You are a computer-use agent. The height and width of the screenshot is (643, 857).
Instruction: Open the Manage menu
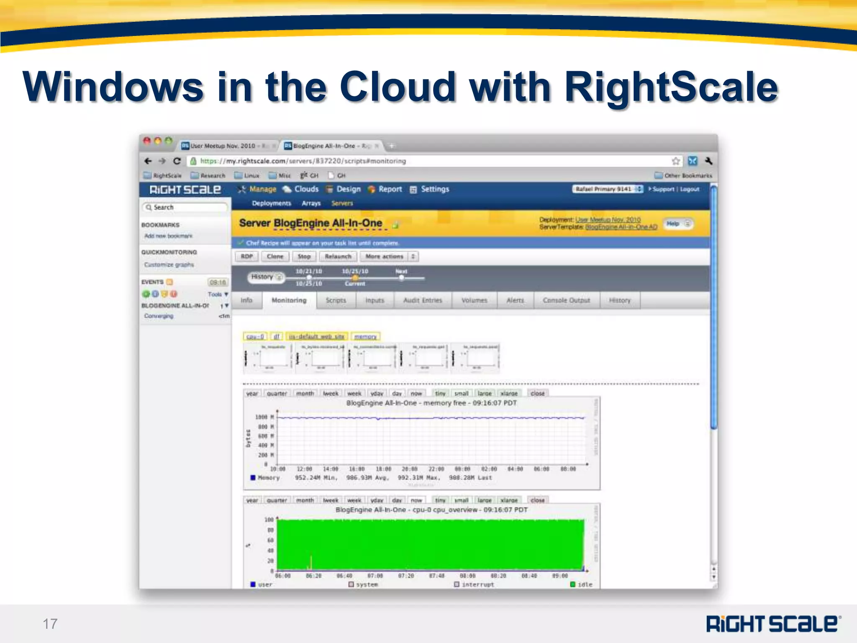257,189
